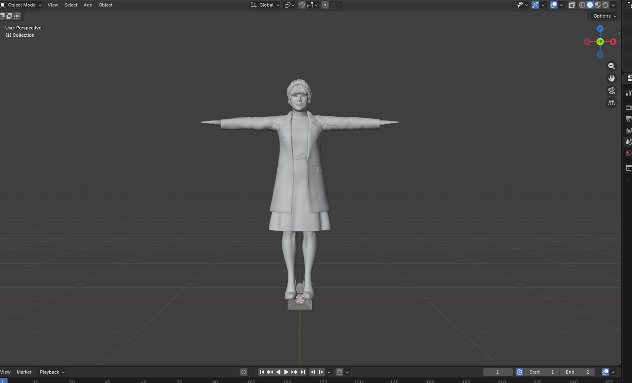Step forward one frame
This screenshot has width=632, height=383.
[x=321, y=372]
